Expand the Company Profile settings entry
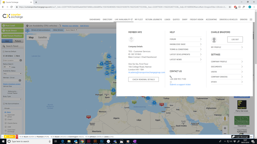Screen dimensions: 257x144 [x=227, y=61]
